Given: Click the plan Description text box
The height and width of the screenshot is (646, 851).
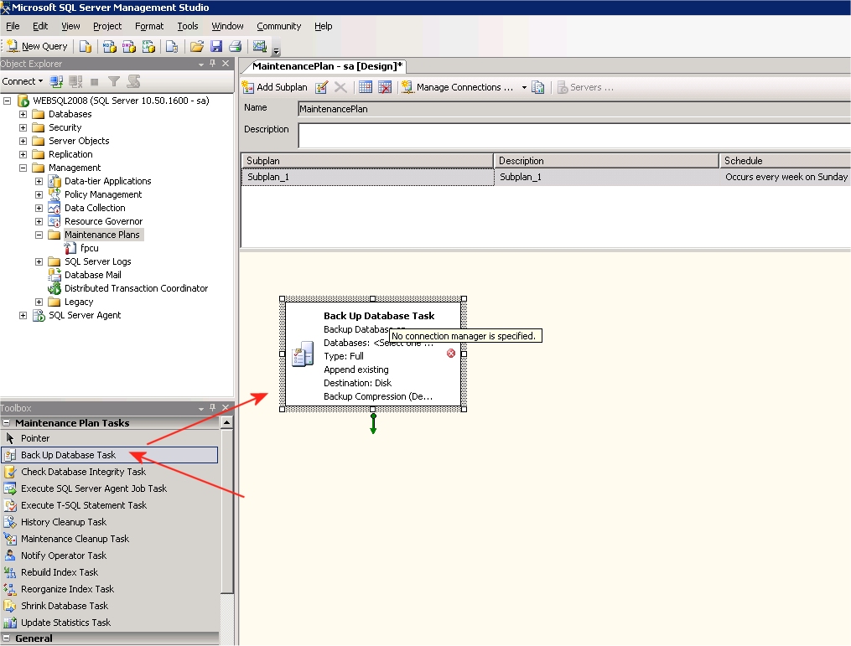Looking at the screenshot, I should [x=574, y=136].
